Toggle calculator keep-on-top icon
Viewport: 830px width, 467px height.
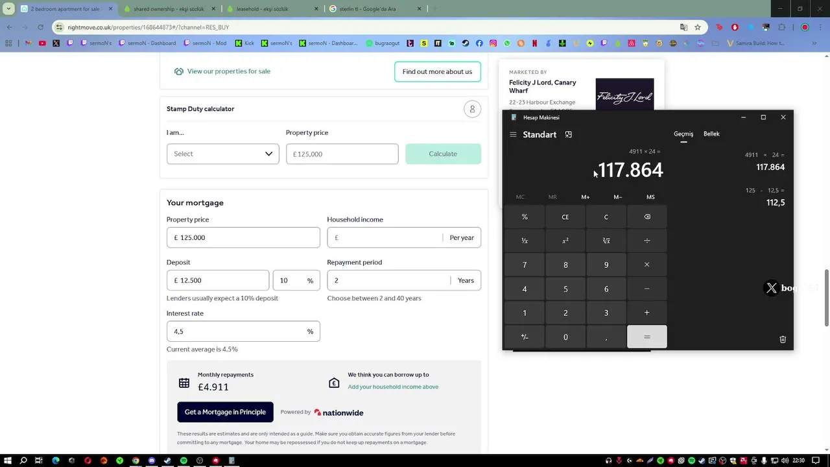[569, 134]
